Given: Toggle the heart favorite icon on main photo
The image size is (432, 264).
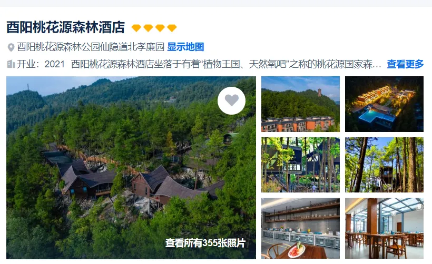Looking at the screenshot, I should 231,100.
